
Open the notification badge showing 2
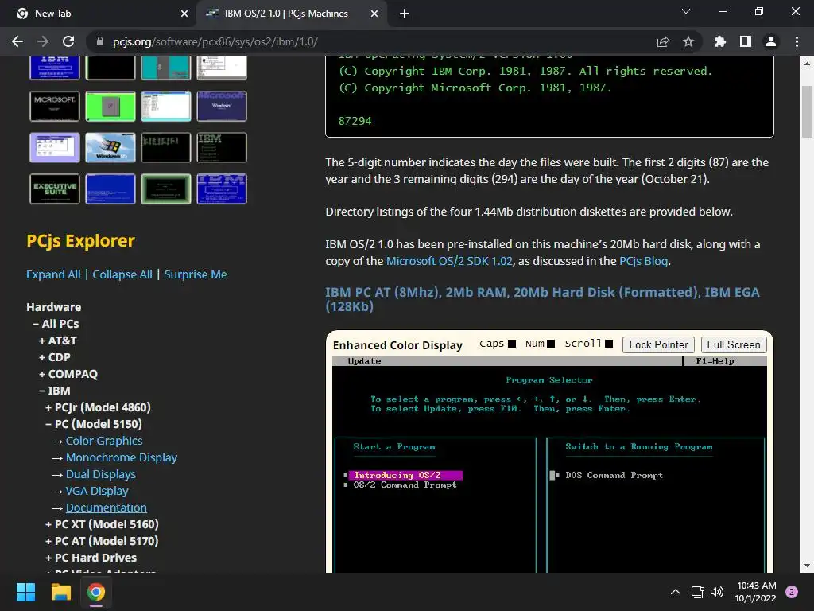[792, 592]
